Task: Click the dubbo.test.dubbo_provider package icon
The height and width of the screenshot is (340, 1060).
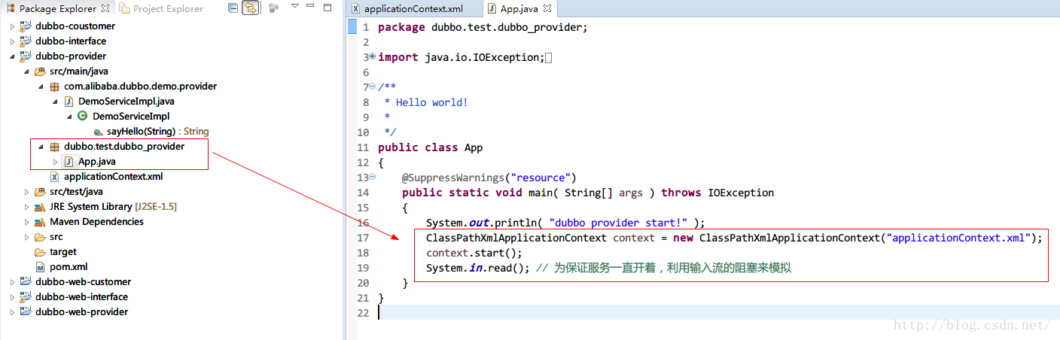Action: pyautogui.click(x=54, y=147)
